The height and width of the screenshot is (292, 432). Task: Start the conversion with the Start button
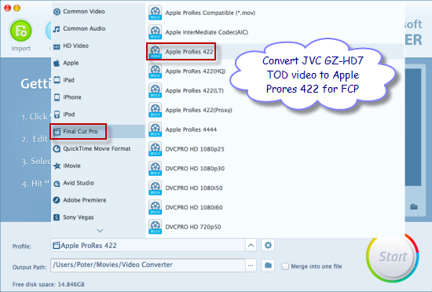click(x=393, y=257)
